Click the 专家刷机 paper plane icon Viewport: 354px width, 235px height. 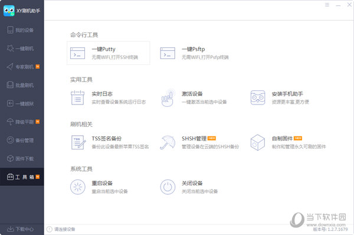[10, 67]
